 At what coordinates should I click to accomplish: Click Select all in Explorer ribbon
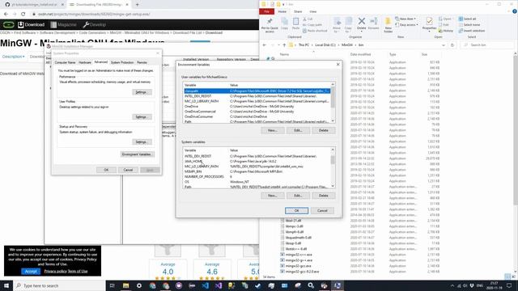(467, 19)
